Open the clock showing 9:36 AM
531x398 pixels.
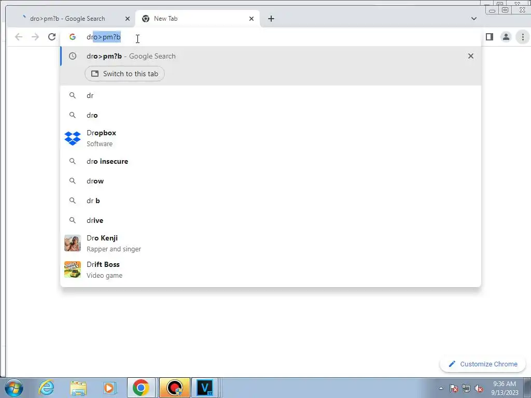point(505,388)
